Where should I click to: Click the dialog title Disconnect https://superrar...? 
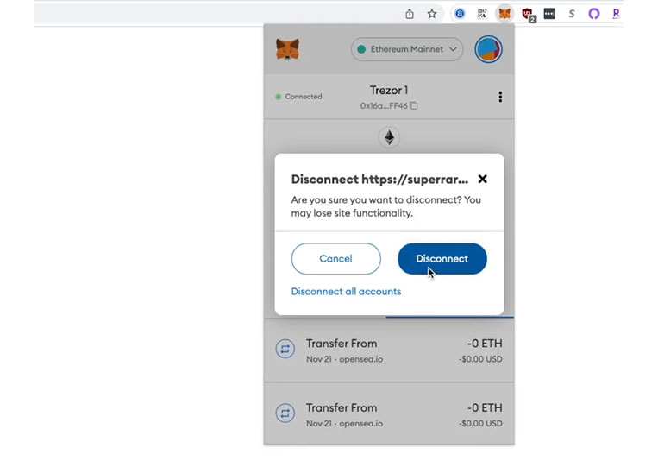click(379, 180)
